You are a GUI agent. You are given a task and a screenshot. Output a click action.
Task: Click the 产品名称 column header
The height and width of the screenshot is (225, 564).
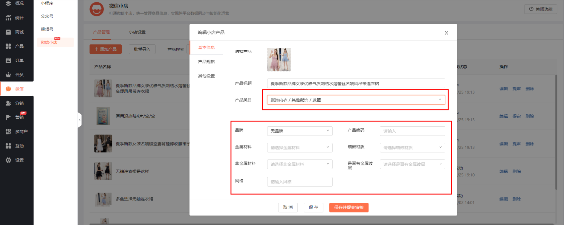coord(103,67)
